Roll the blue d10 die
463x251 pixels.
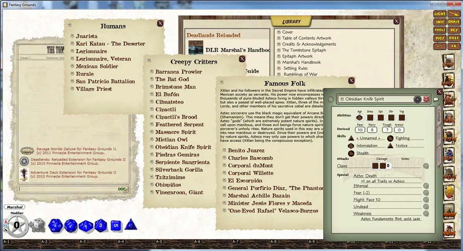tap(86, 226)
